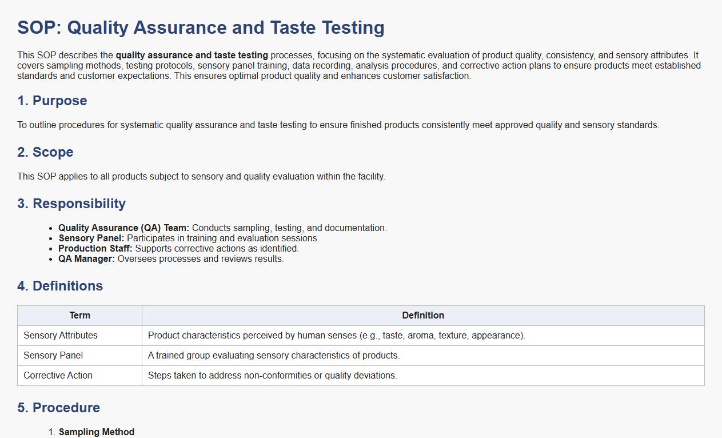Click the 'QA Manager:' bullet label
Image resolution: width=722 pixels, height=438 pixels.
point(86,259)
